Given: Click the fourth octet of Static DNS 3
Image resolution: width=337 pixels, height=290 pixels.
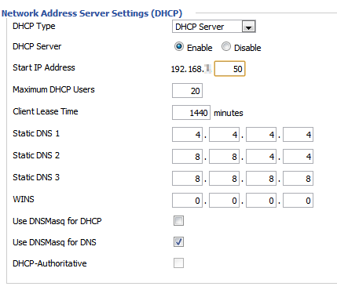Looking at the screenshot, I should [298, 179].
